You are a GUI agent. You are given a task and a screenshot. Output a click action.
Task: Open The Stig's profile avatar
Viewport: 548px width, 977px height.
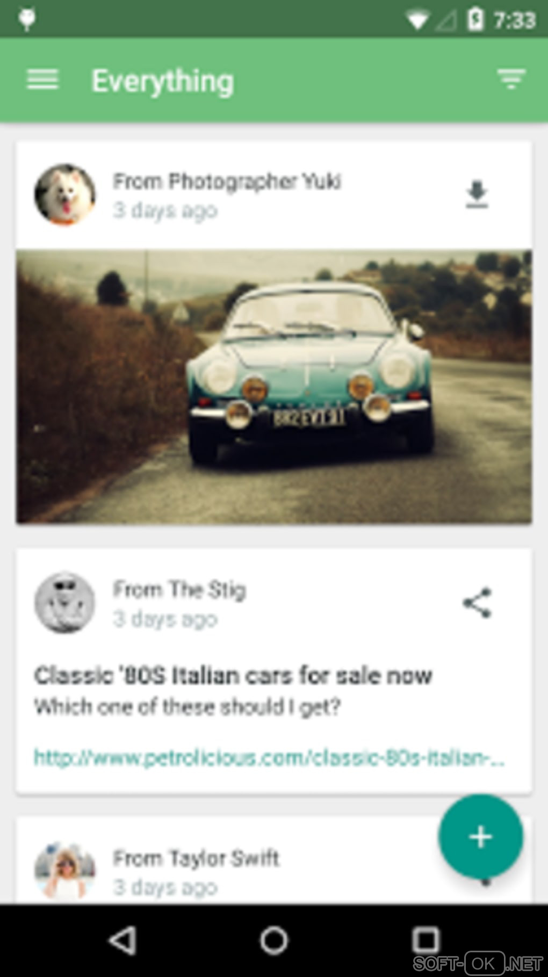click(65, 603)
